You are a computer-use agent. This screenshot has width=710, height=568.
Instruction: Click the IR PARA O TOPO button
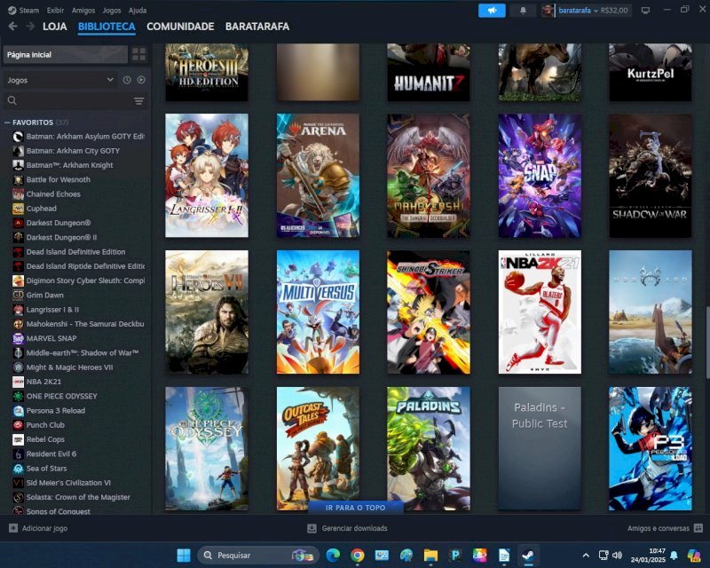click(x=356, y=508)
